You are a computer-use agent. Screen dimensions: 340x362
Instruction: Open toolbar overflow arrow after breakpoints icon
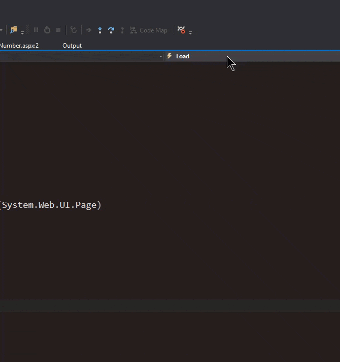[x=190, y=32]
